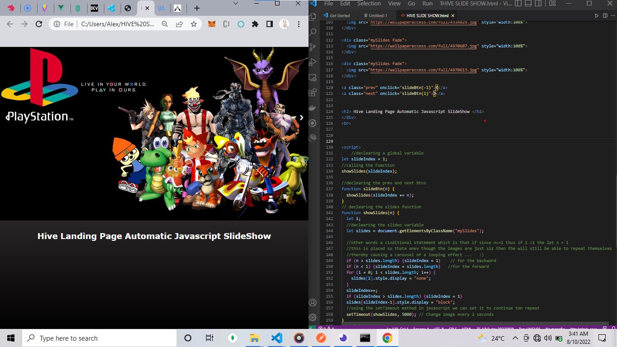Click weather widget showing 24°C
The image size is (617, 347).
tap(491, 338)
